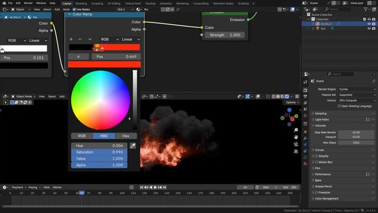Viewport: 378px width, 213px height.
Task: Click the play animation button in timeline
Action: pyautogui.click(x=155, y=187)
